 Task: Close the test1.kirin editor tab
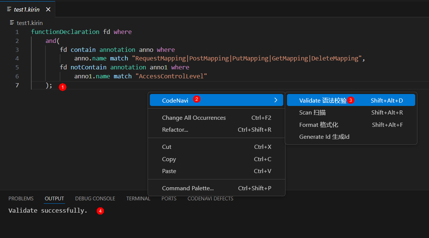[x=48, y=9]
